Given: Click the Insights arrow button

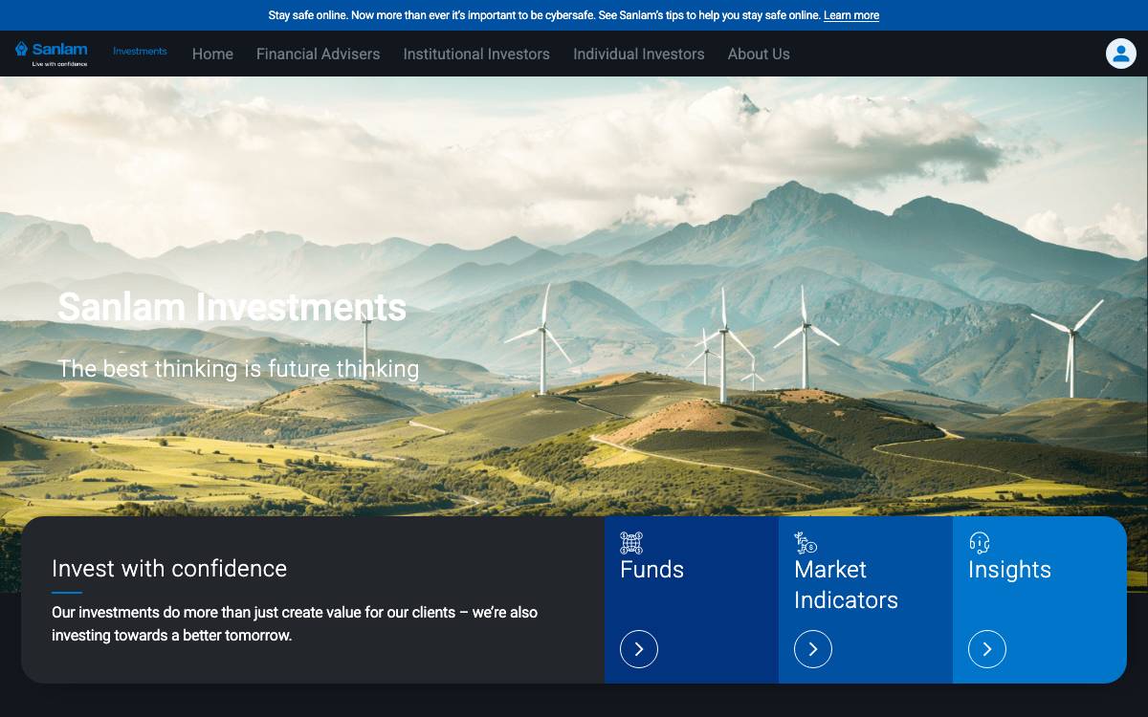Looking at the screenshot, I should pos(987,649).
